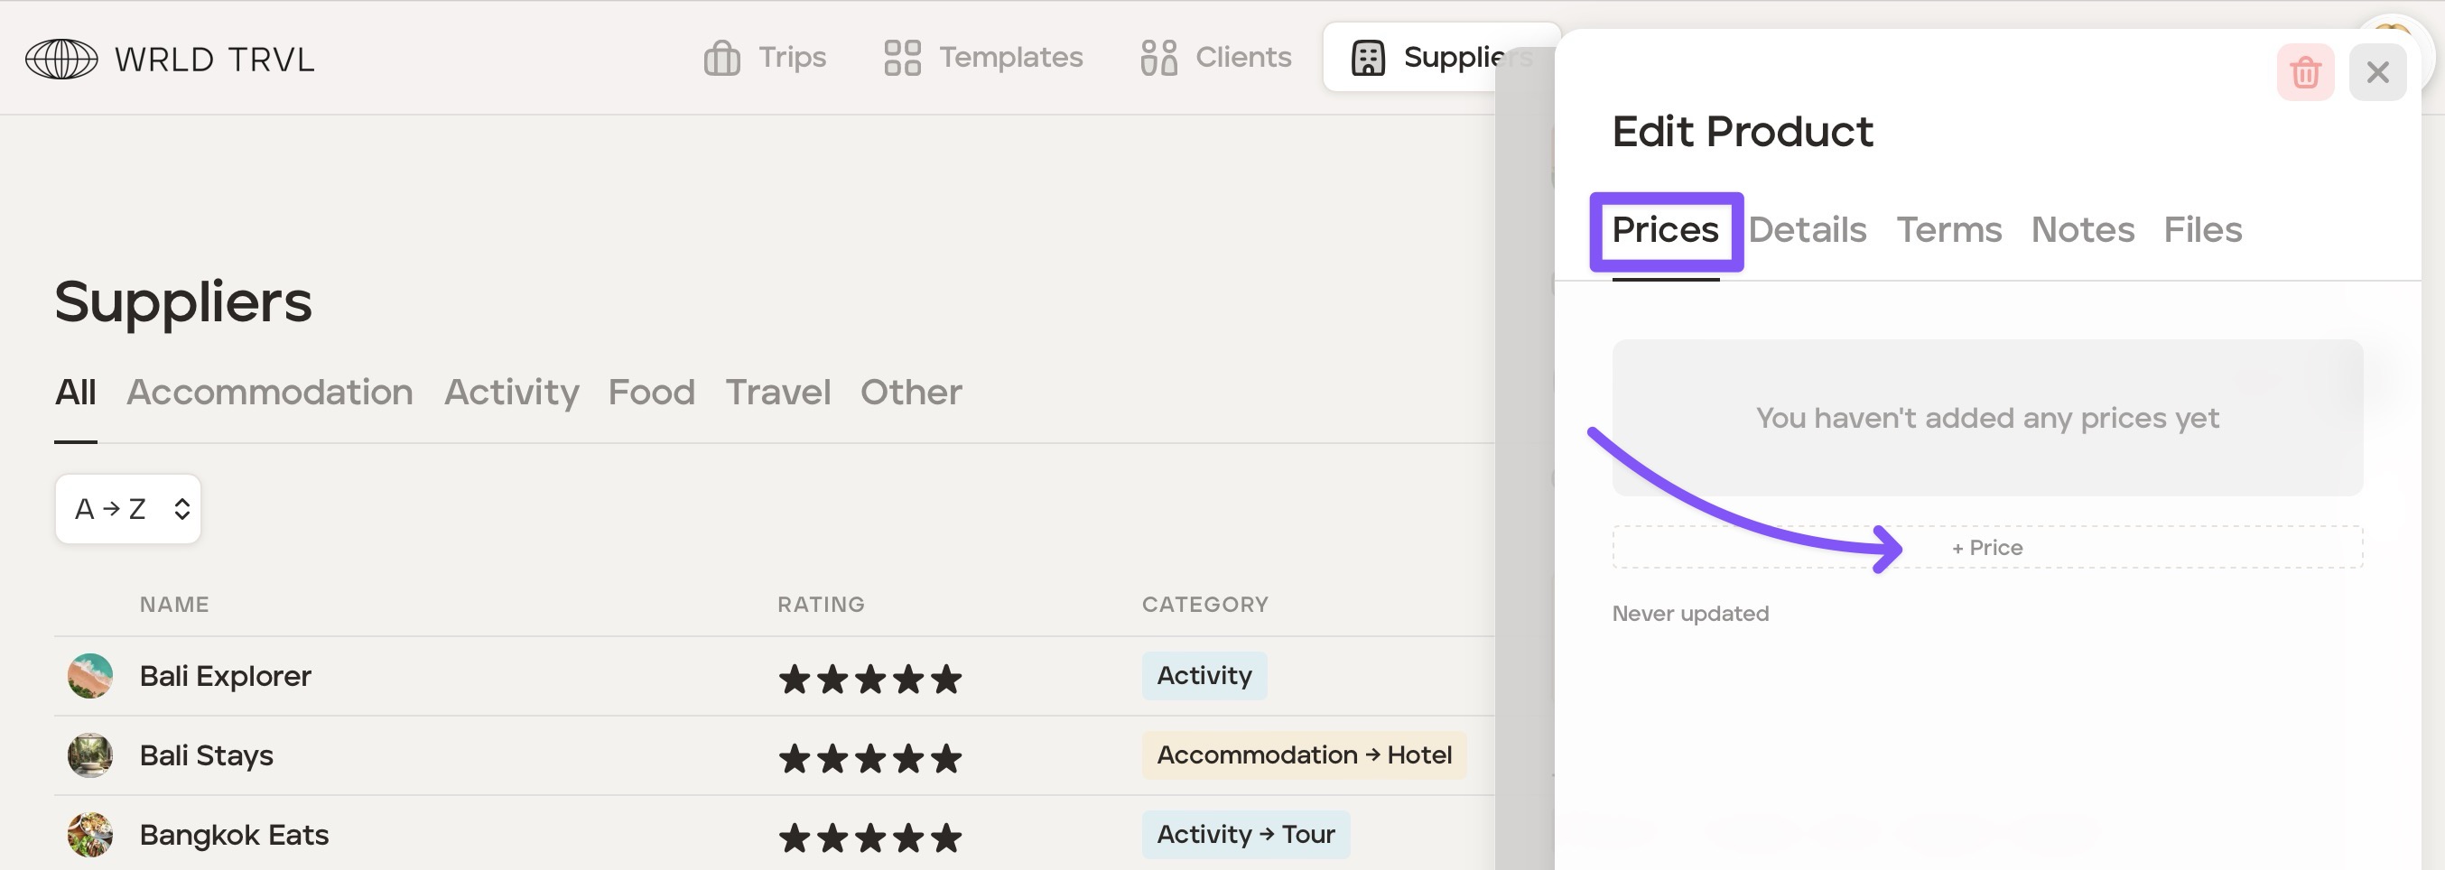Click the Bali Explorer supplier avatar
2445x870 pixels.
(90, 677)
